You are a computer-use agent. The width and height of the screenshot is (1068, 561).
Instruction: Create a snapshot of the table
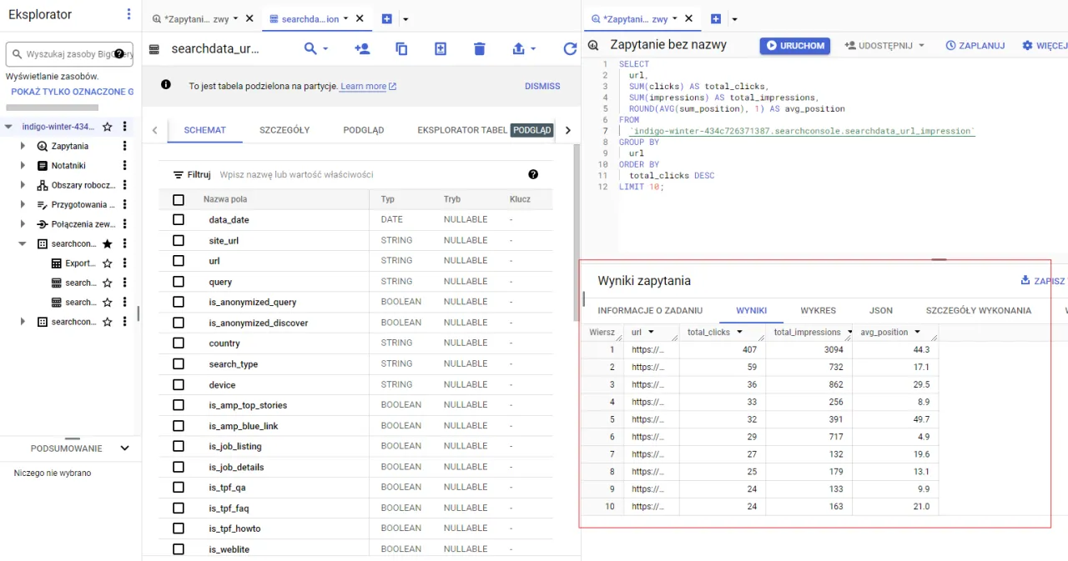440,48
